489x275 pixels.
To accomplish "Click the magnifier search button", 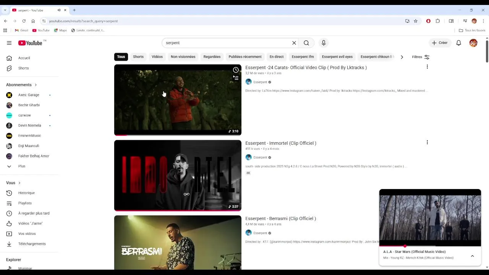I will [306, 43].
